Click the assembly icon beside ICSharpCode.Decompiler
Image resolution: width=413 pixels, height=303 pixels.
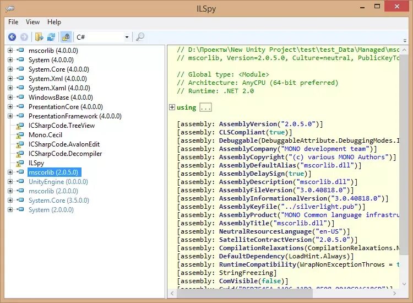pos(20,154)
